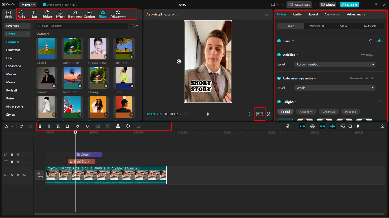The width and height of the screenshot is (389, 218).
Task: Toggle the auto snapping icon
Action: [x=312, y=126]
